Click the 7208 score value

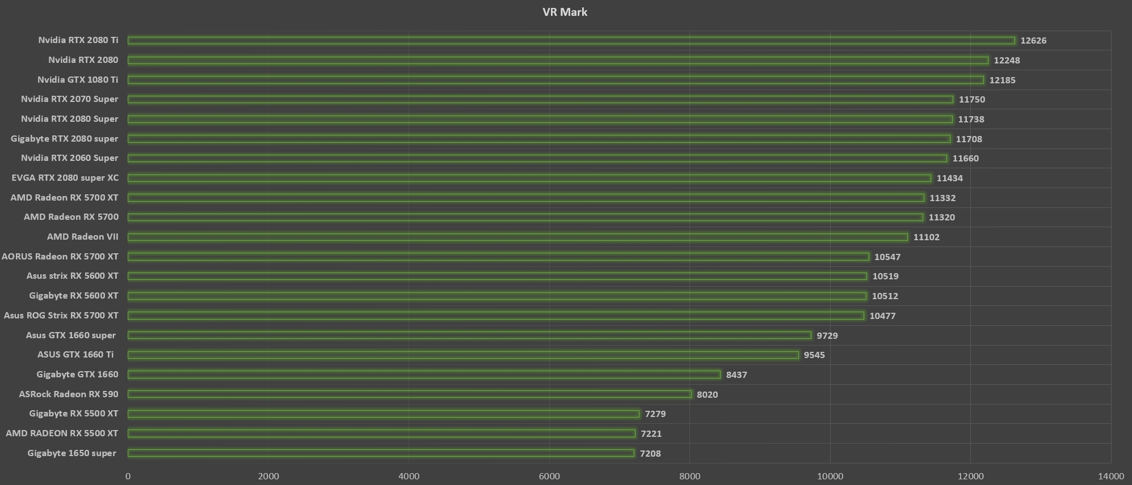650,454
